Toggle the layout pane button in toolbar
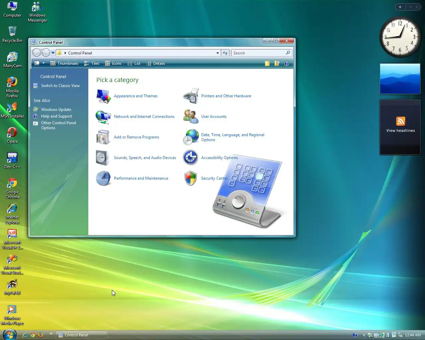The height and width of the screenshot is (340, 425). [37, 63]
